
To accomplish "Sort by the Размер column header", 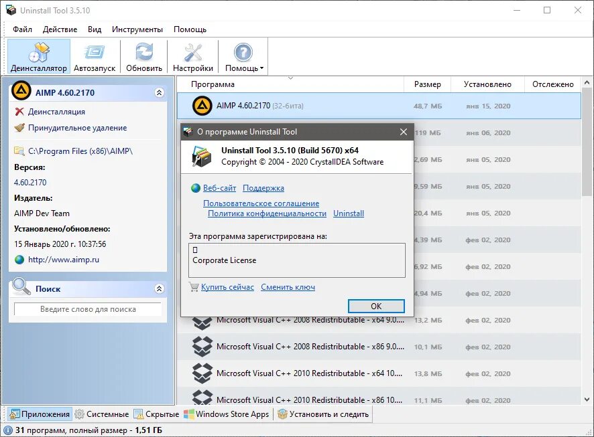I will pyautogui.click(x=427, y=84).
